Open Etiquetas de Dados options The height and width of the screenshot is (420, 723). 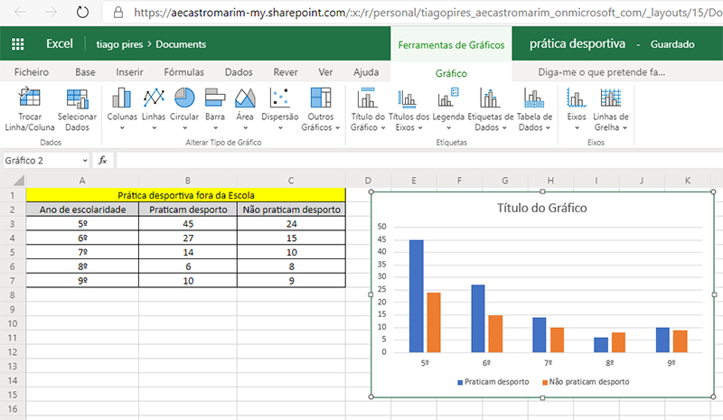pyautogui.click(x=490, y=109)
